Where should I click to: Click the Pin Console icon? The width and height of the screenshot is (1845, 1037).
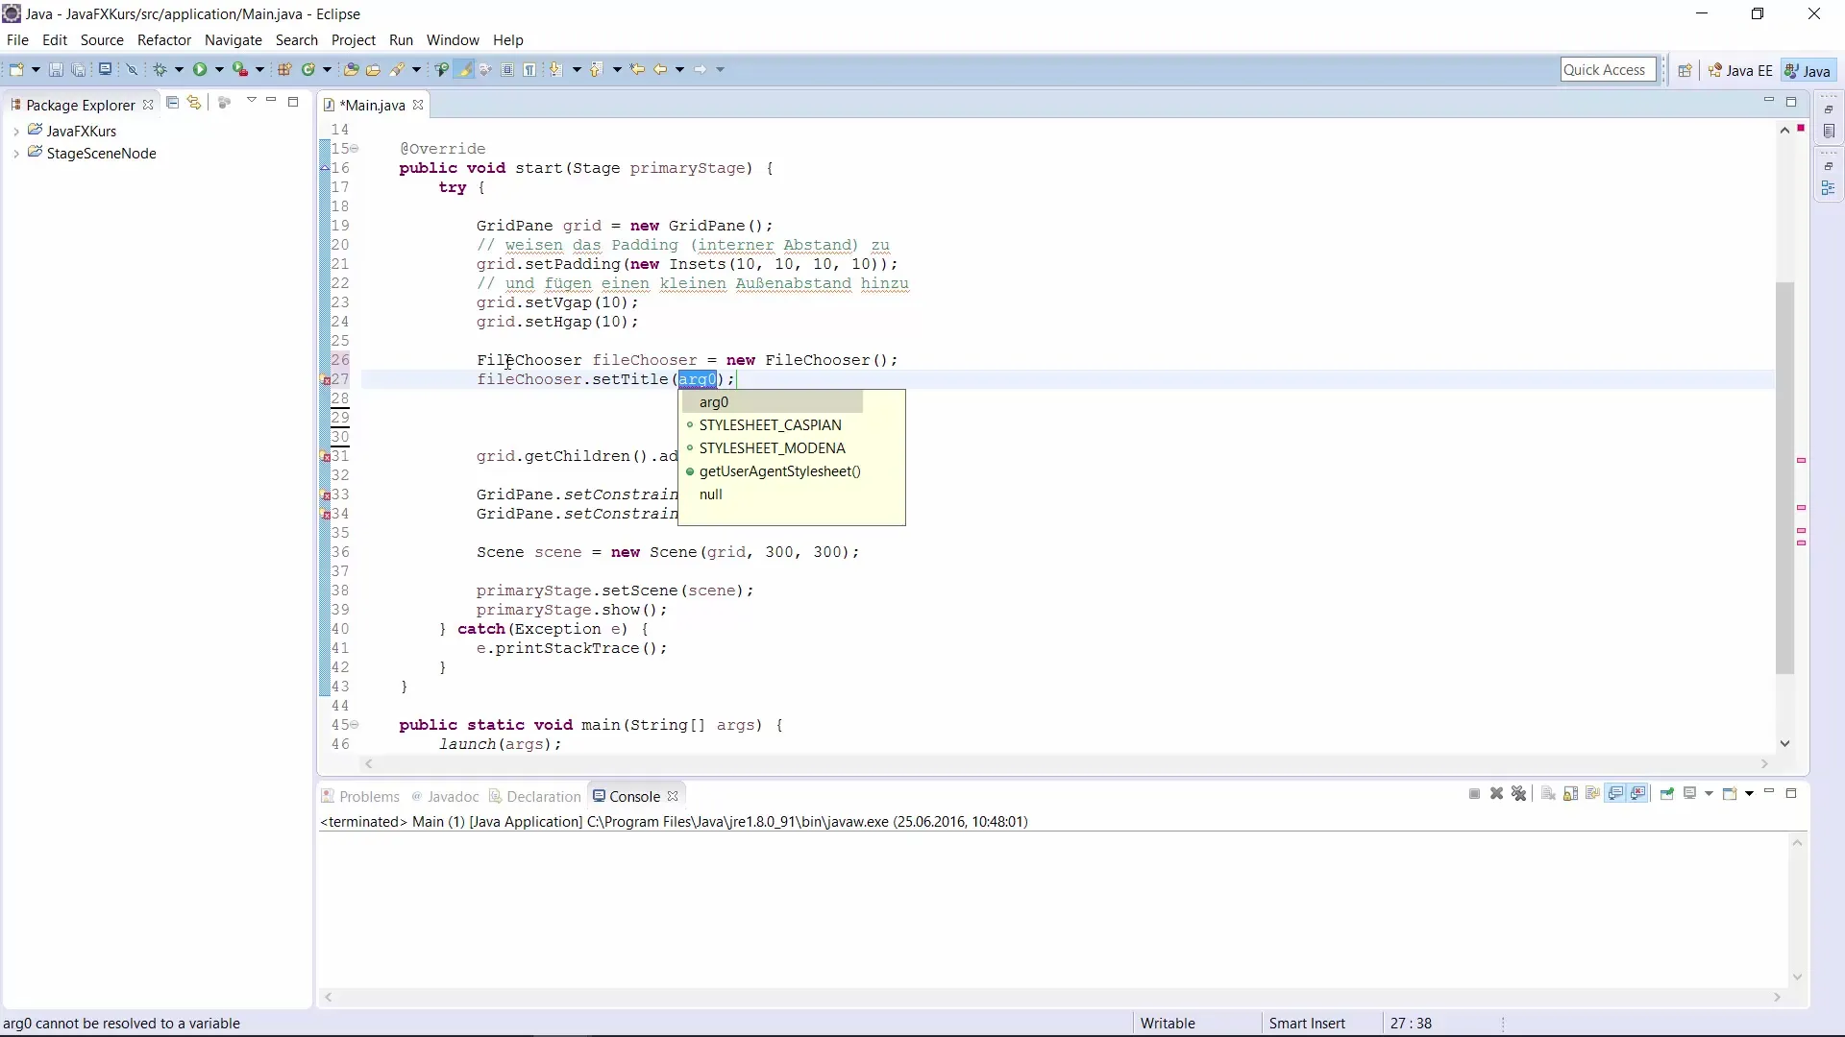coord(1667,794)
